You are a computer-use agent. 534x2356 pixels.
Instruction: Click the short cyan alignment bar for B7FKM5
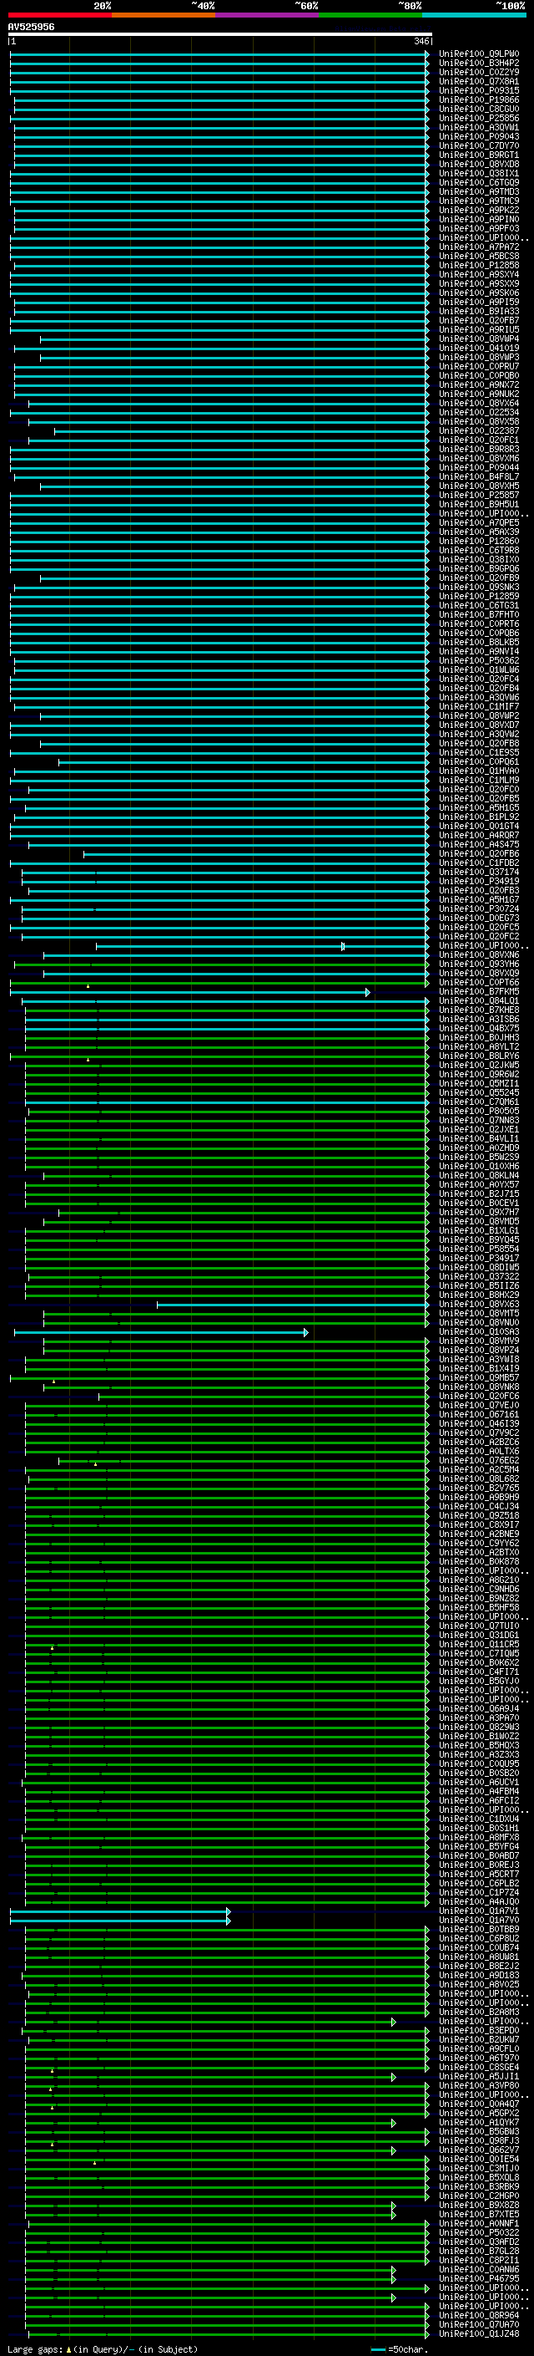click(x=190, y=992)
